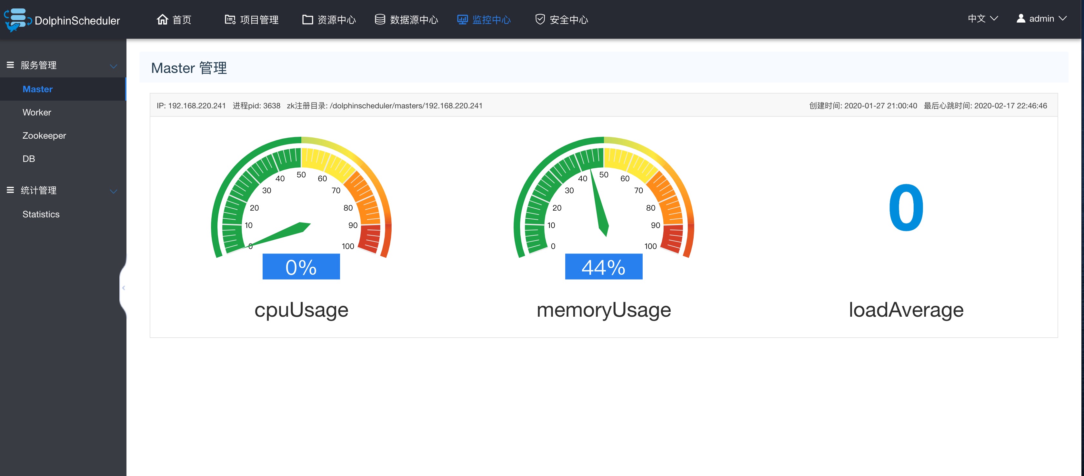Click the zk注册目录 path text
Viewport: 1084px width, 476px height.
point(385,105)
